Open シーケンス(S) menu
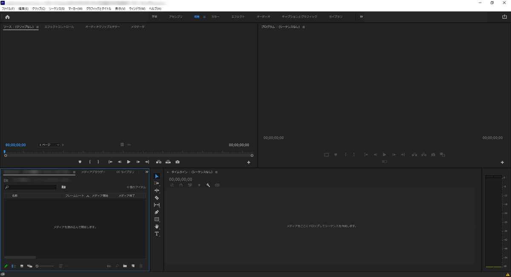This screenshot has width=511, height=277. [57, 9]
